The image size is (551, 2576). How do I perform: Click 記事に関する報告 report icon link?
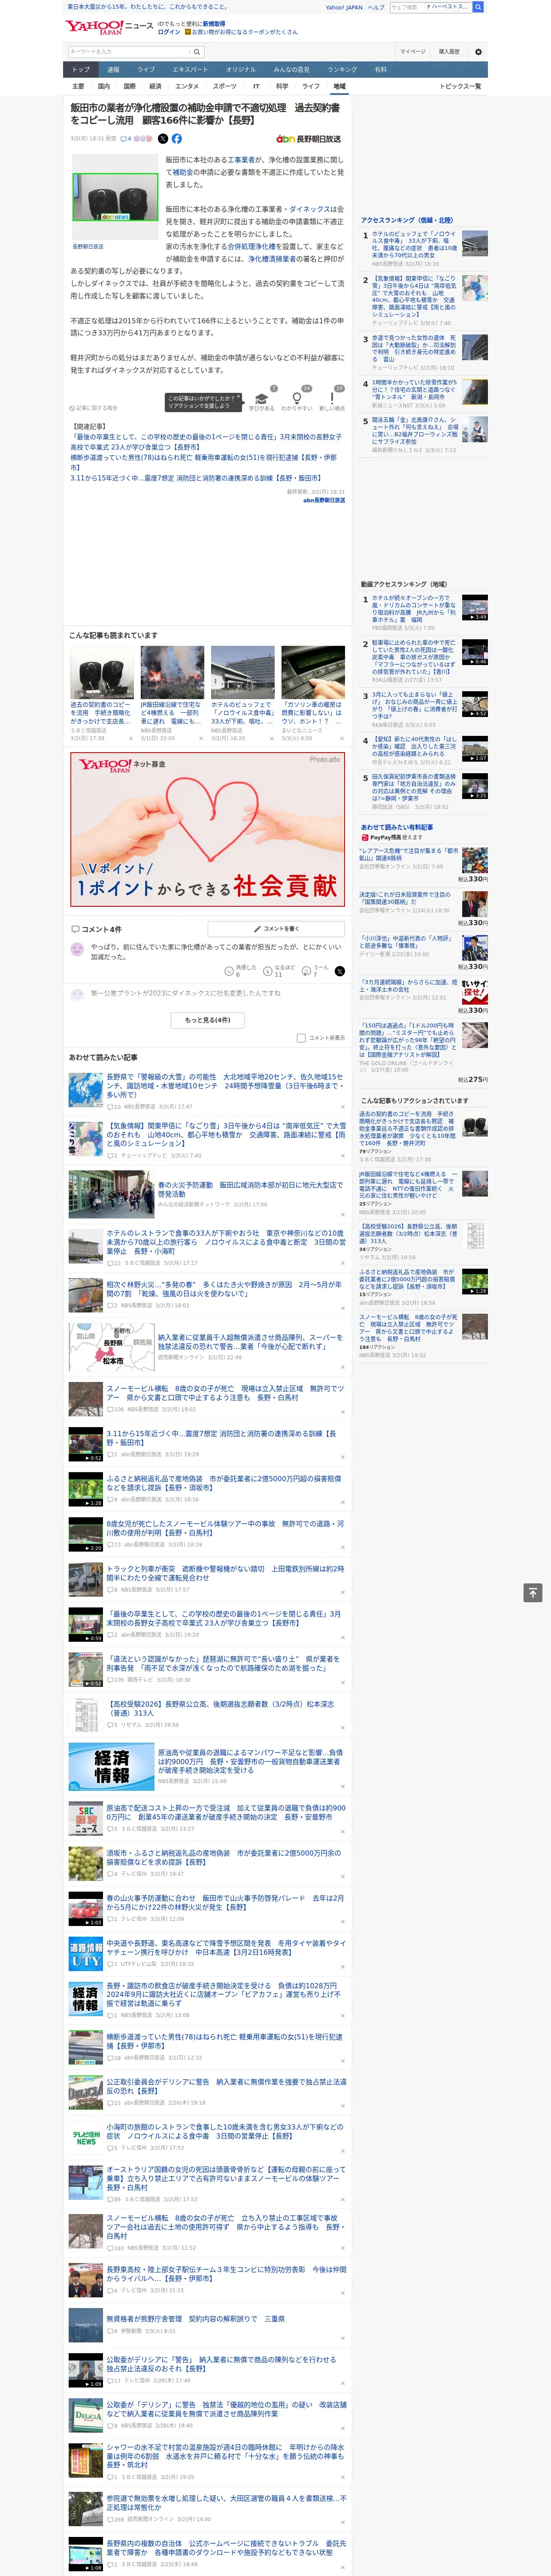coord(93,408)
